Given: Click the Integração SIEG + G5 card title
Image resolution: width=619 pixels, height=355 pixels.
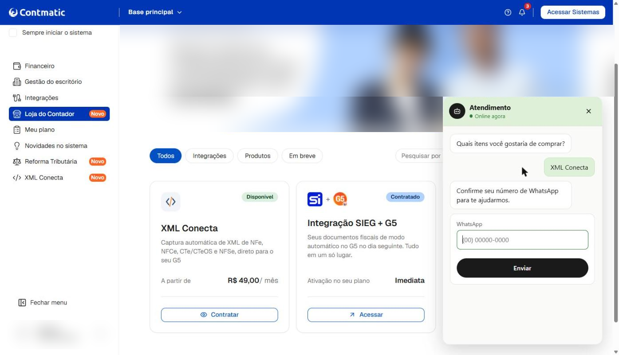Looking at the screenshot, I should [352, 223].
